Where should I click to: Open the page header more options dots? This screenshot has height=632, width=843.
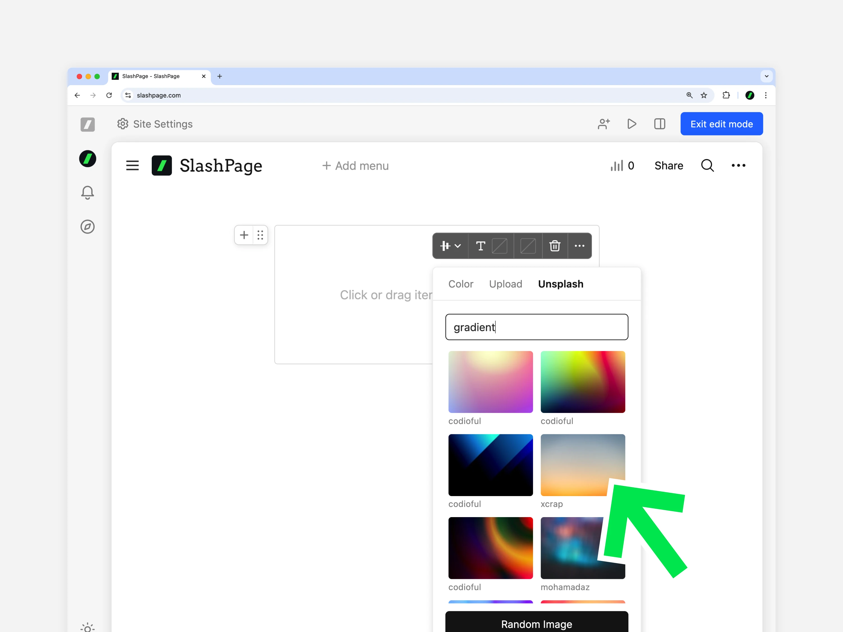pyautogui.click(x=738, y=165)
